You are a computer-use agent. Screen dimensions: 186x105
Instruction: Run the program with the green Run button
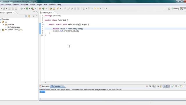point(27,8)
